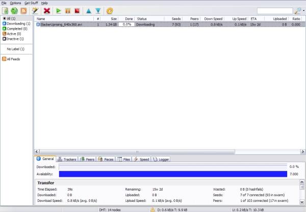Screen dimensions: 306x212
Task: Click the torrent's 1.34 GB size cell
Action: [x=111, y=24]
